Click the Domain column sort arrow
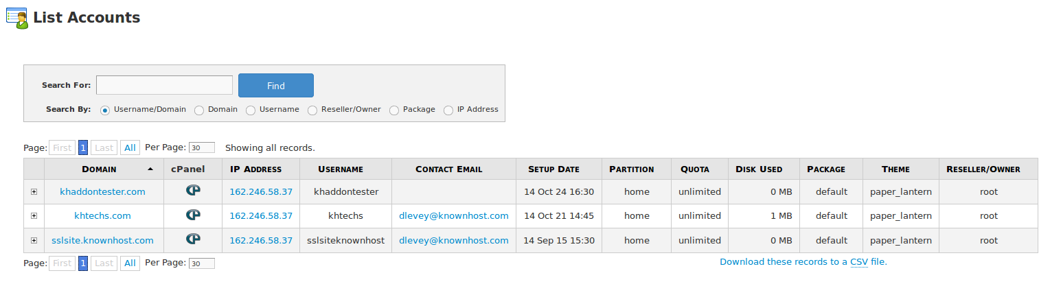 150,169
